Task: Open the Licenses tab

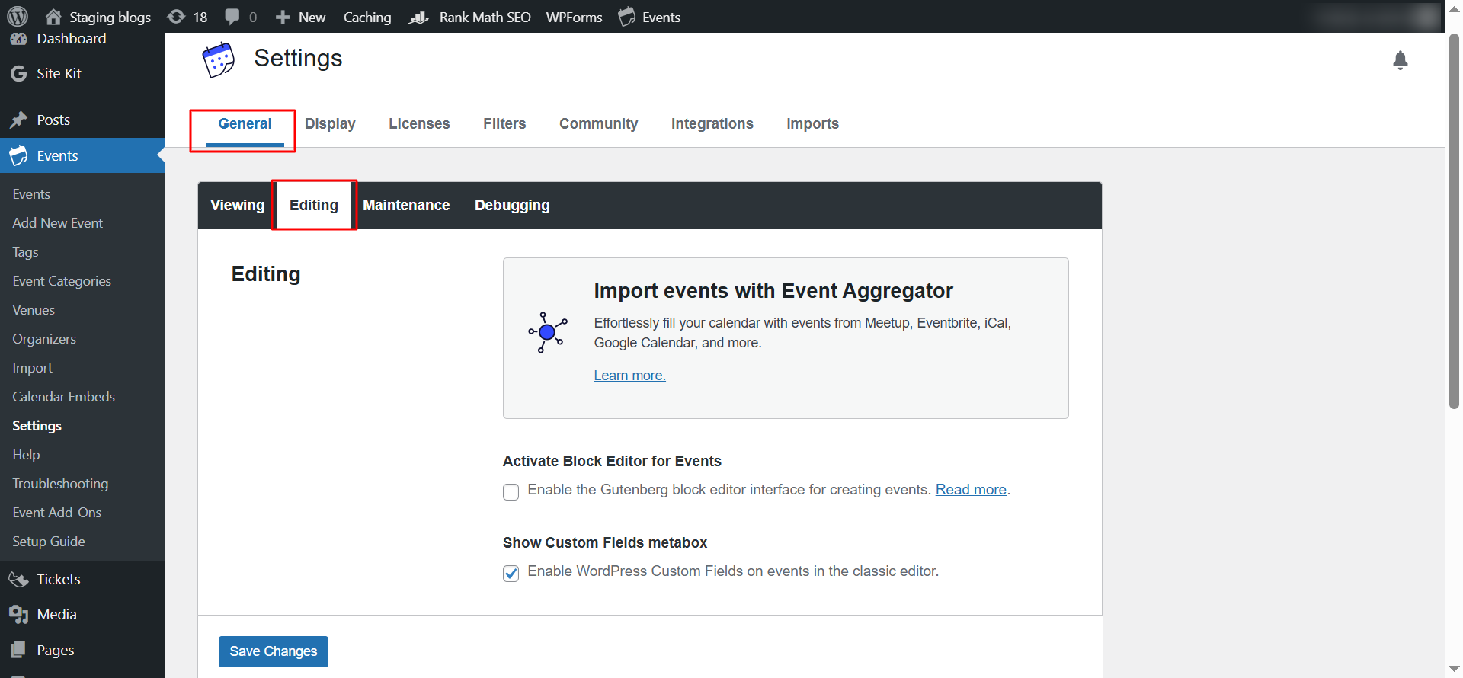Action: tap(419, 123)
